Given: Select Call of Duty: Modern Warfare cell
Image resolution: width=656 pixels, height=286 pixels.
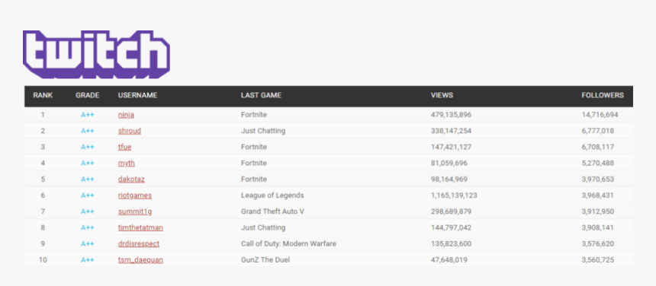Looking at the screenshot, I should 288,244.
